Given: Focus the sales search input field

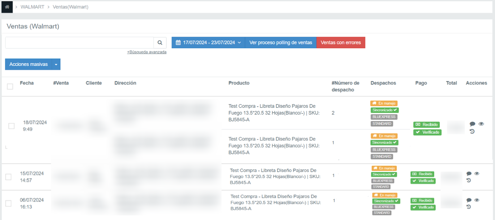Looking at the screenshot, I should click(x=80, y=43).
